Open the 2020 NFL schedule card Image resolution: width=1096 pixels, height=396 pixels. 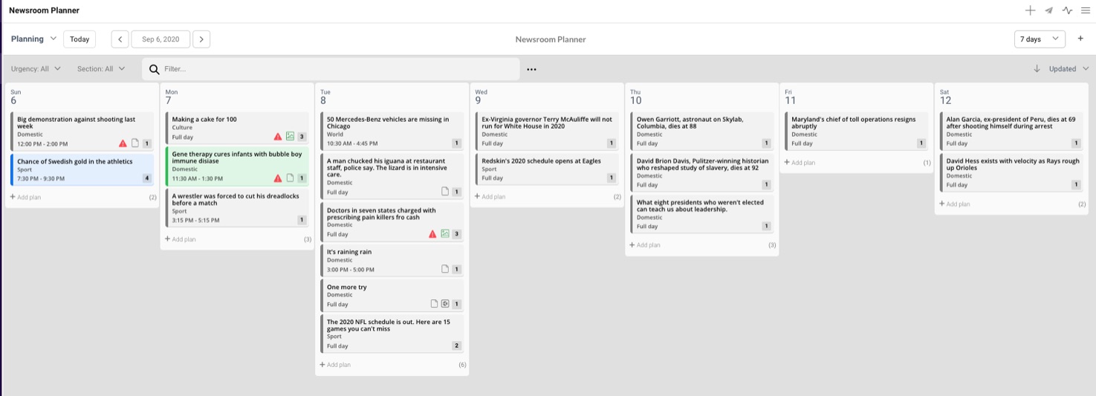pyautogui.click(x=392, y=334)
